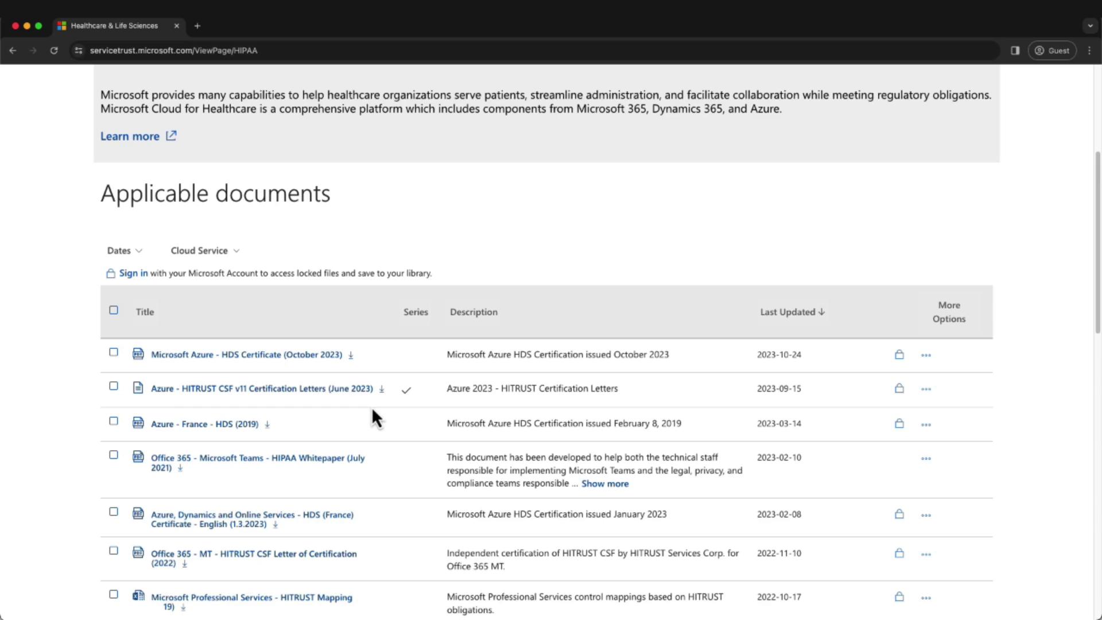Open Azure HITRUST CSF v11 Certification Letters document
This screenshot has height=620, width=1102.
[262, 389]
